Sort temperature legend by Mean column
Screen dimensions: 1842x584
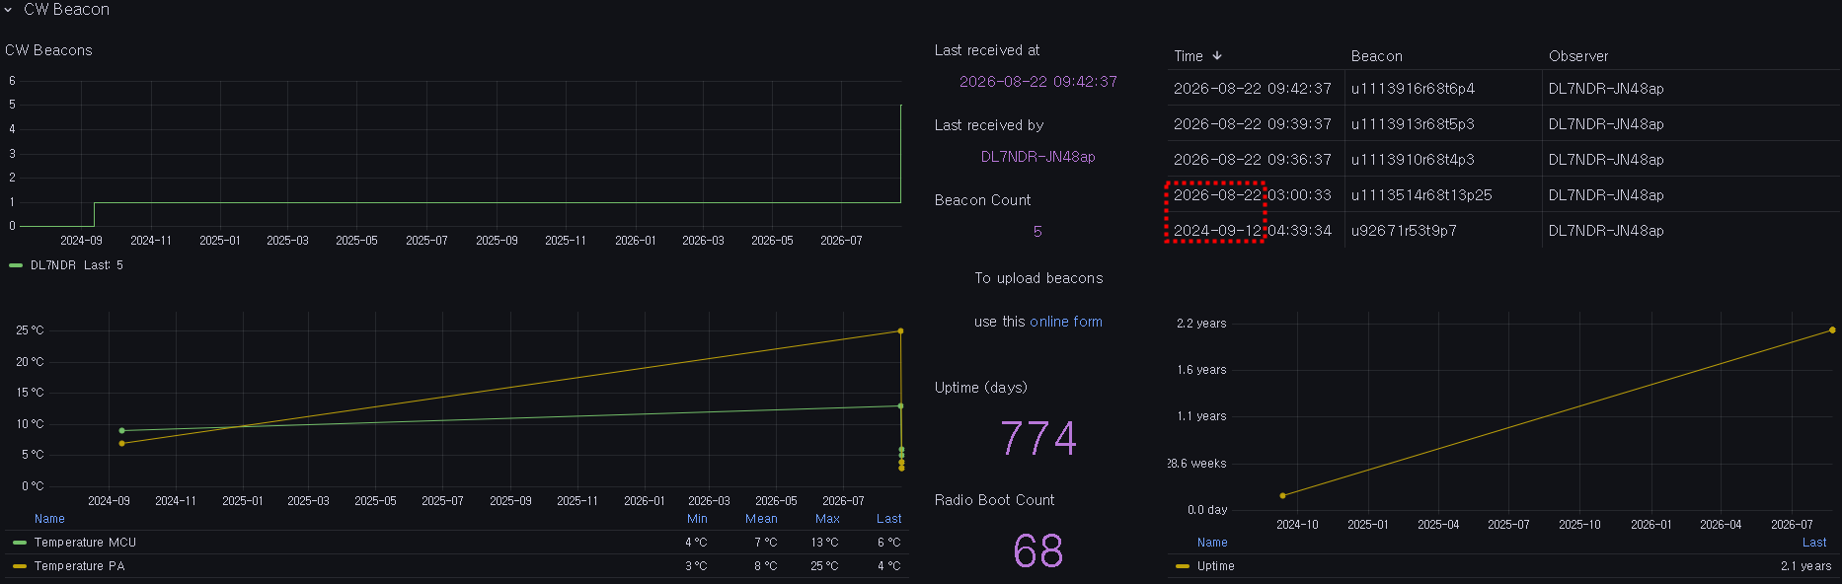pyautogui.click(x=761, y=519)
